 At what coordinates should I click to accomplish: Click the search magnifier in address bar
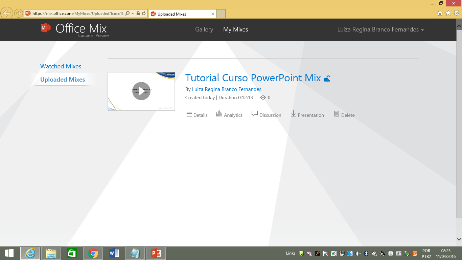click(x=128, y=14)
